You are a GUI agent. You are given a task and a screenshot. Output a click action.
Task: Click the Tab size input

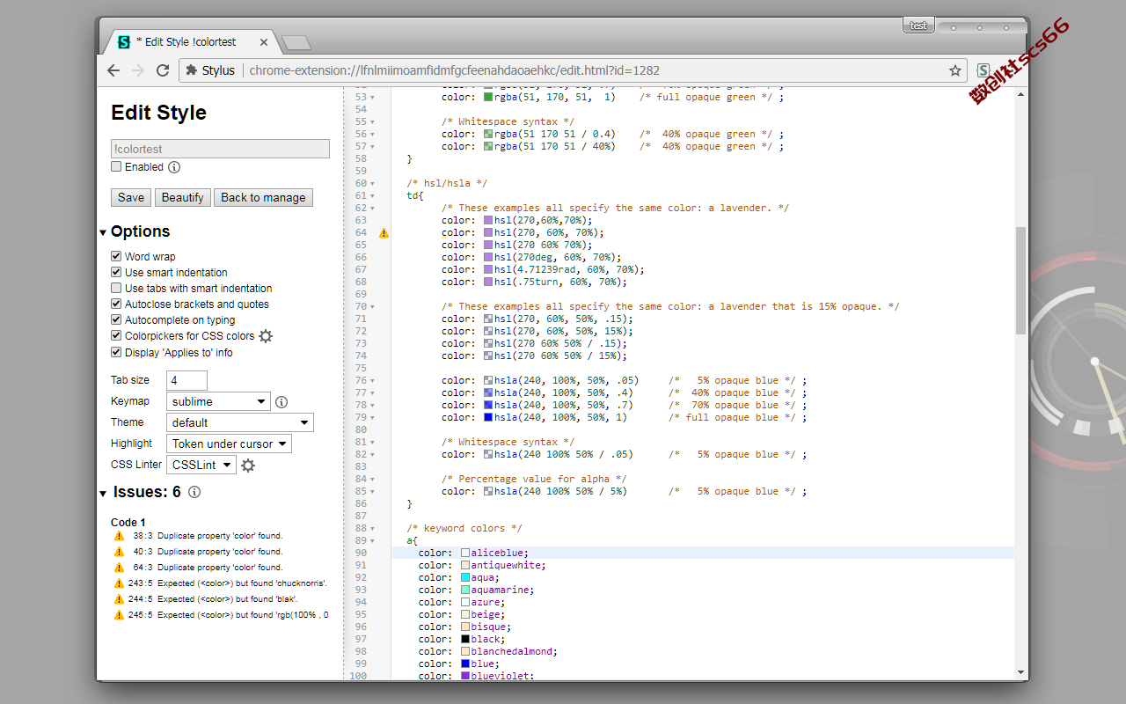coord(186,380)
